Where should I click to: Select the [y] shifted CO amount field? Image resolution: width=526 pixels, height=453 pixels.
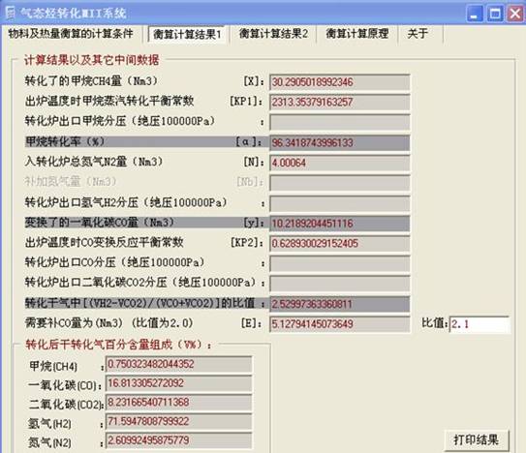tap(339, 224)
